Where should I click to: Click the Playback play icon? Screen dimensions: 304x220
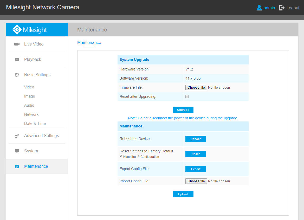[17, 60]
